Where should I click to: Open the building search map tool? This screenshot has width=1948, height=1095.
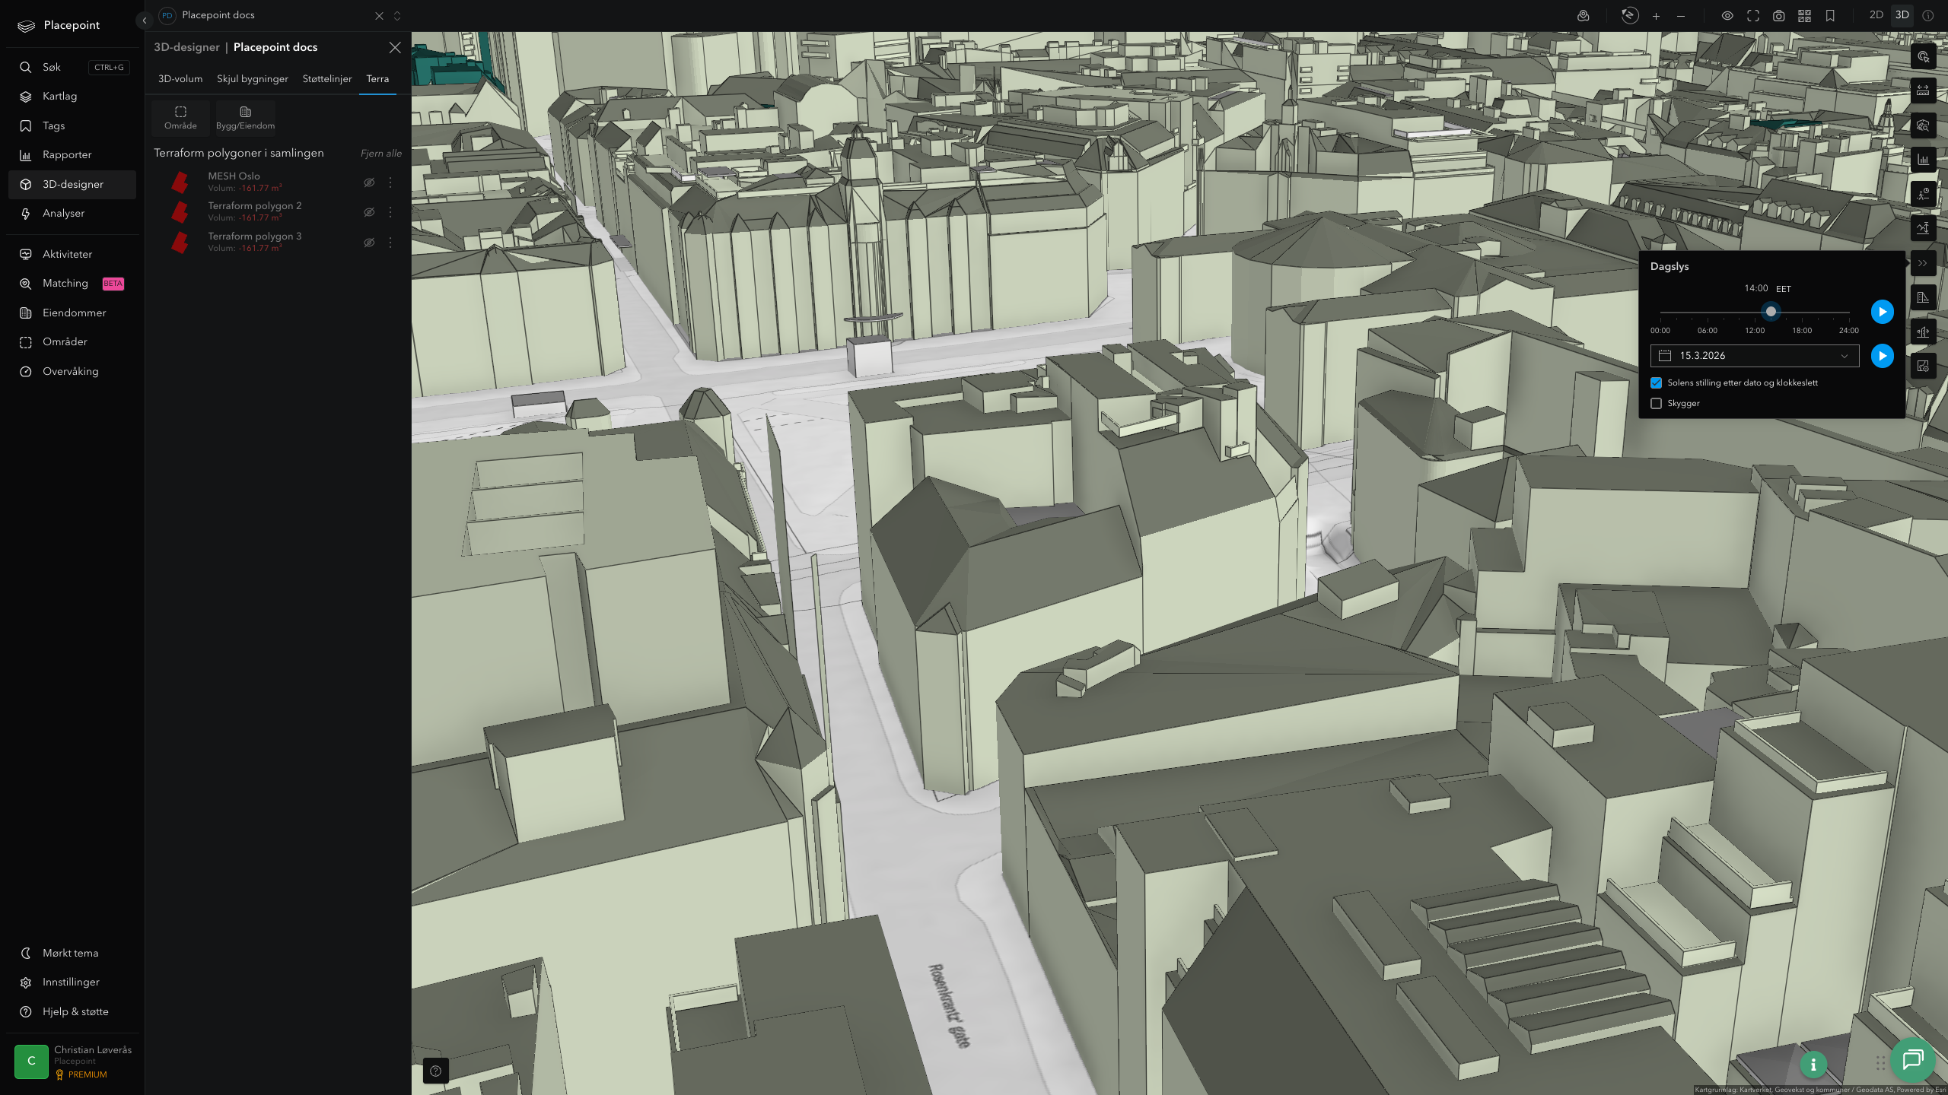(1923, 125)
